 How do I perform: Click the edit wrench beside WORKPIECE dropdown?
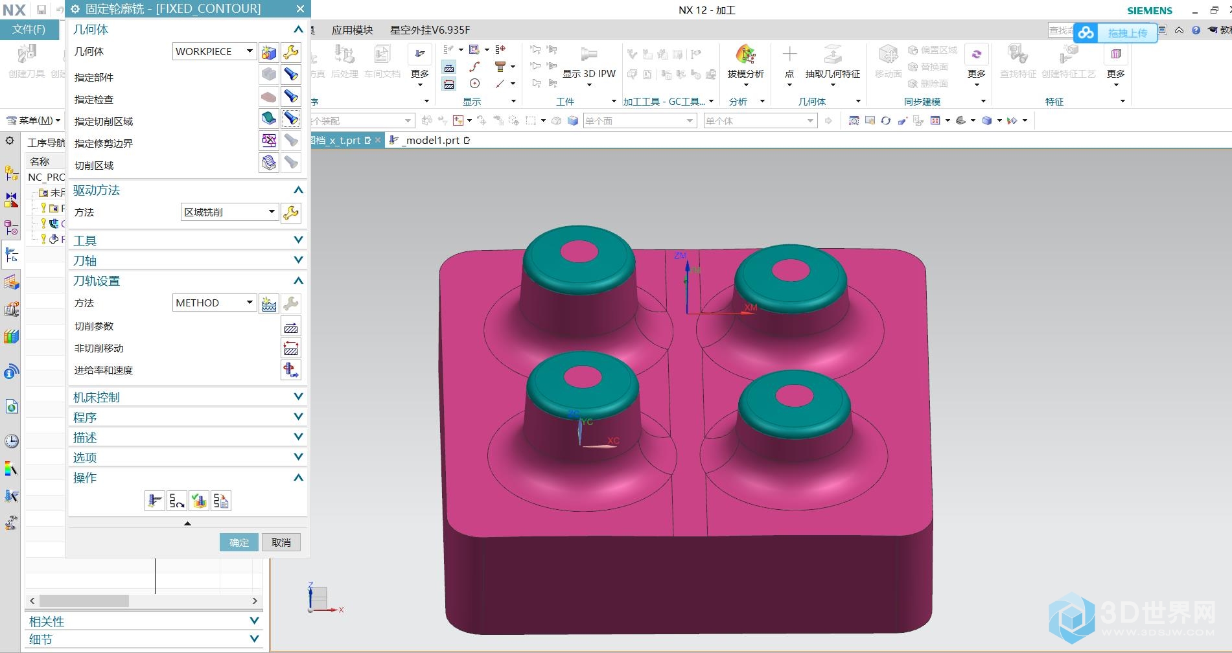(291, 52)
